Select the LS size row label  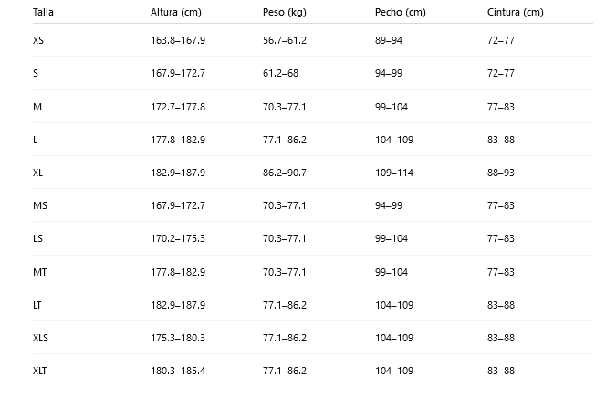tap(38, 238)
